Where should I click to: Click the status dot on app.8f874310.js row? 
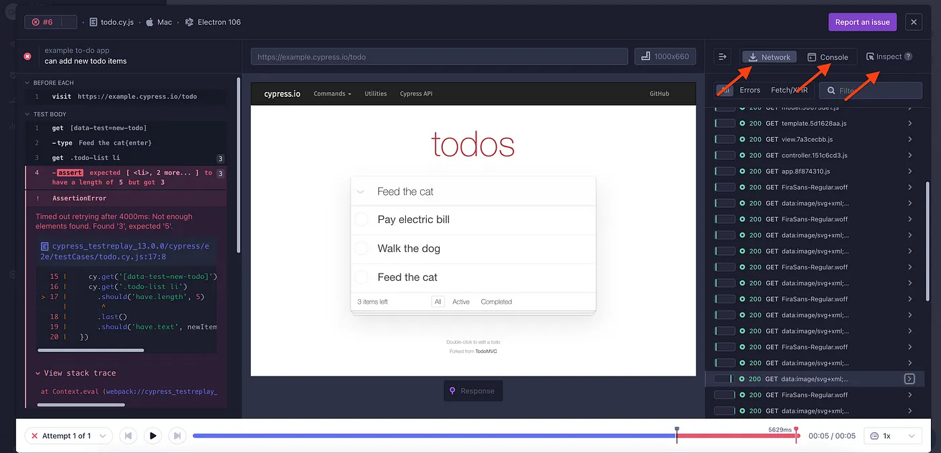[742, 171]
